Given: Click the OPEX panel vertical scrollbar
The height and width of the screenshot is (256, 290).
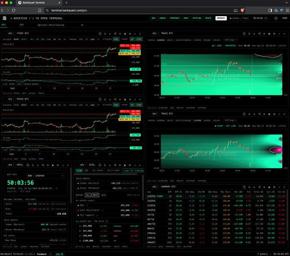Looking at the screenshot, I should tap(71, 185).
